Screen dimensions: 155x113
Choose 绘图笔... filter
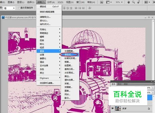point(70,65)
